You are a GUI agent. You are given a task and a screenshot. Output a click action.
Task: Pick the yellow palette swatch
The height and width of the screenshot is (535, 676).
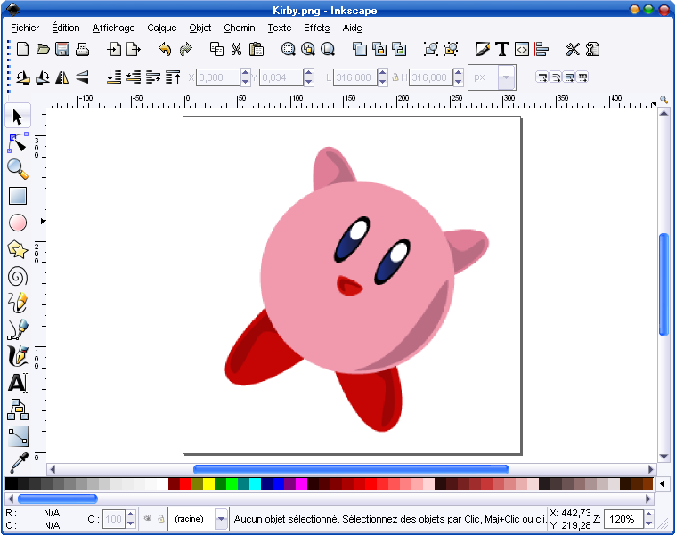coord(208,483)
